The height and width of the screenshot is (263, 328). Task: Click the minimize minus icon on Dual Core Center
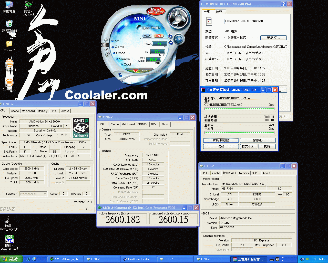(106, 40)
